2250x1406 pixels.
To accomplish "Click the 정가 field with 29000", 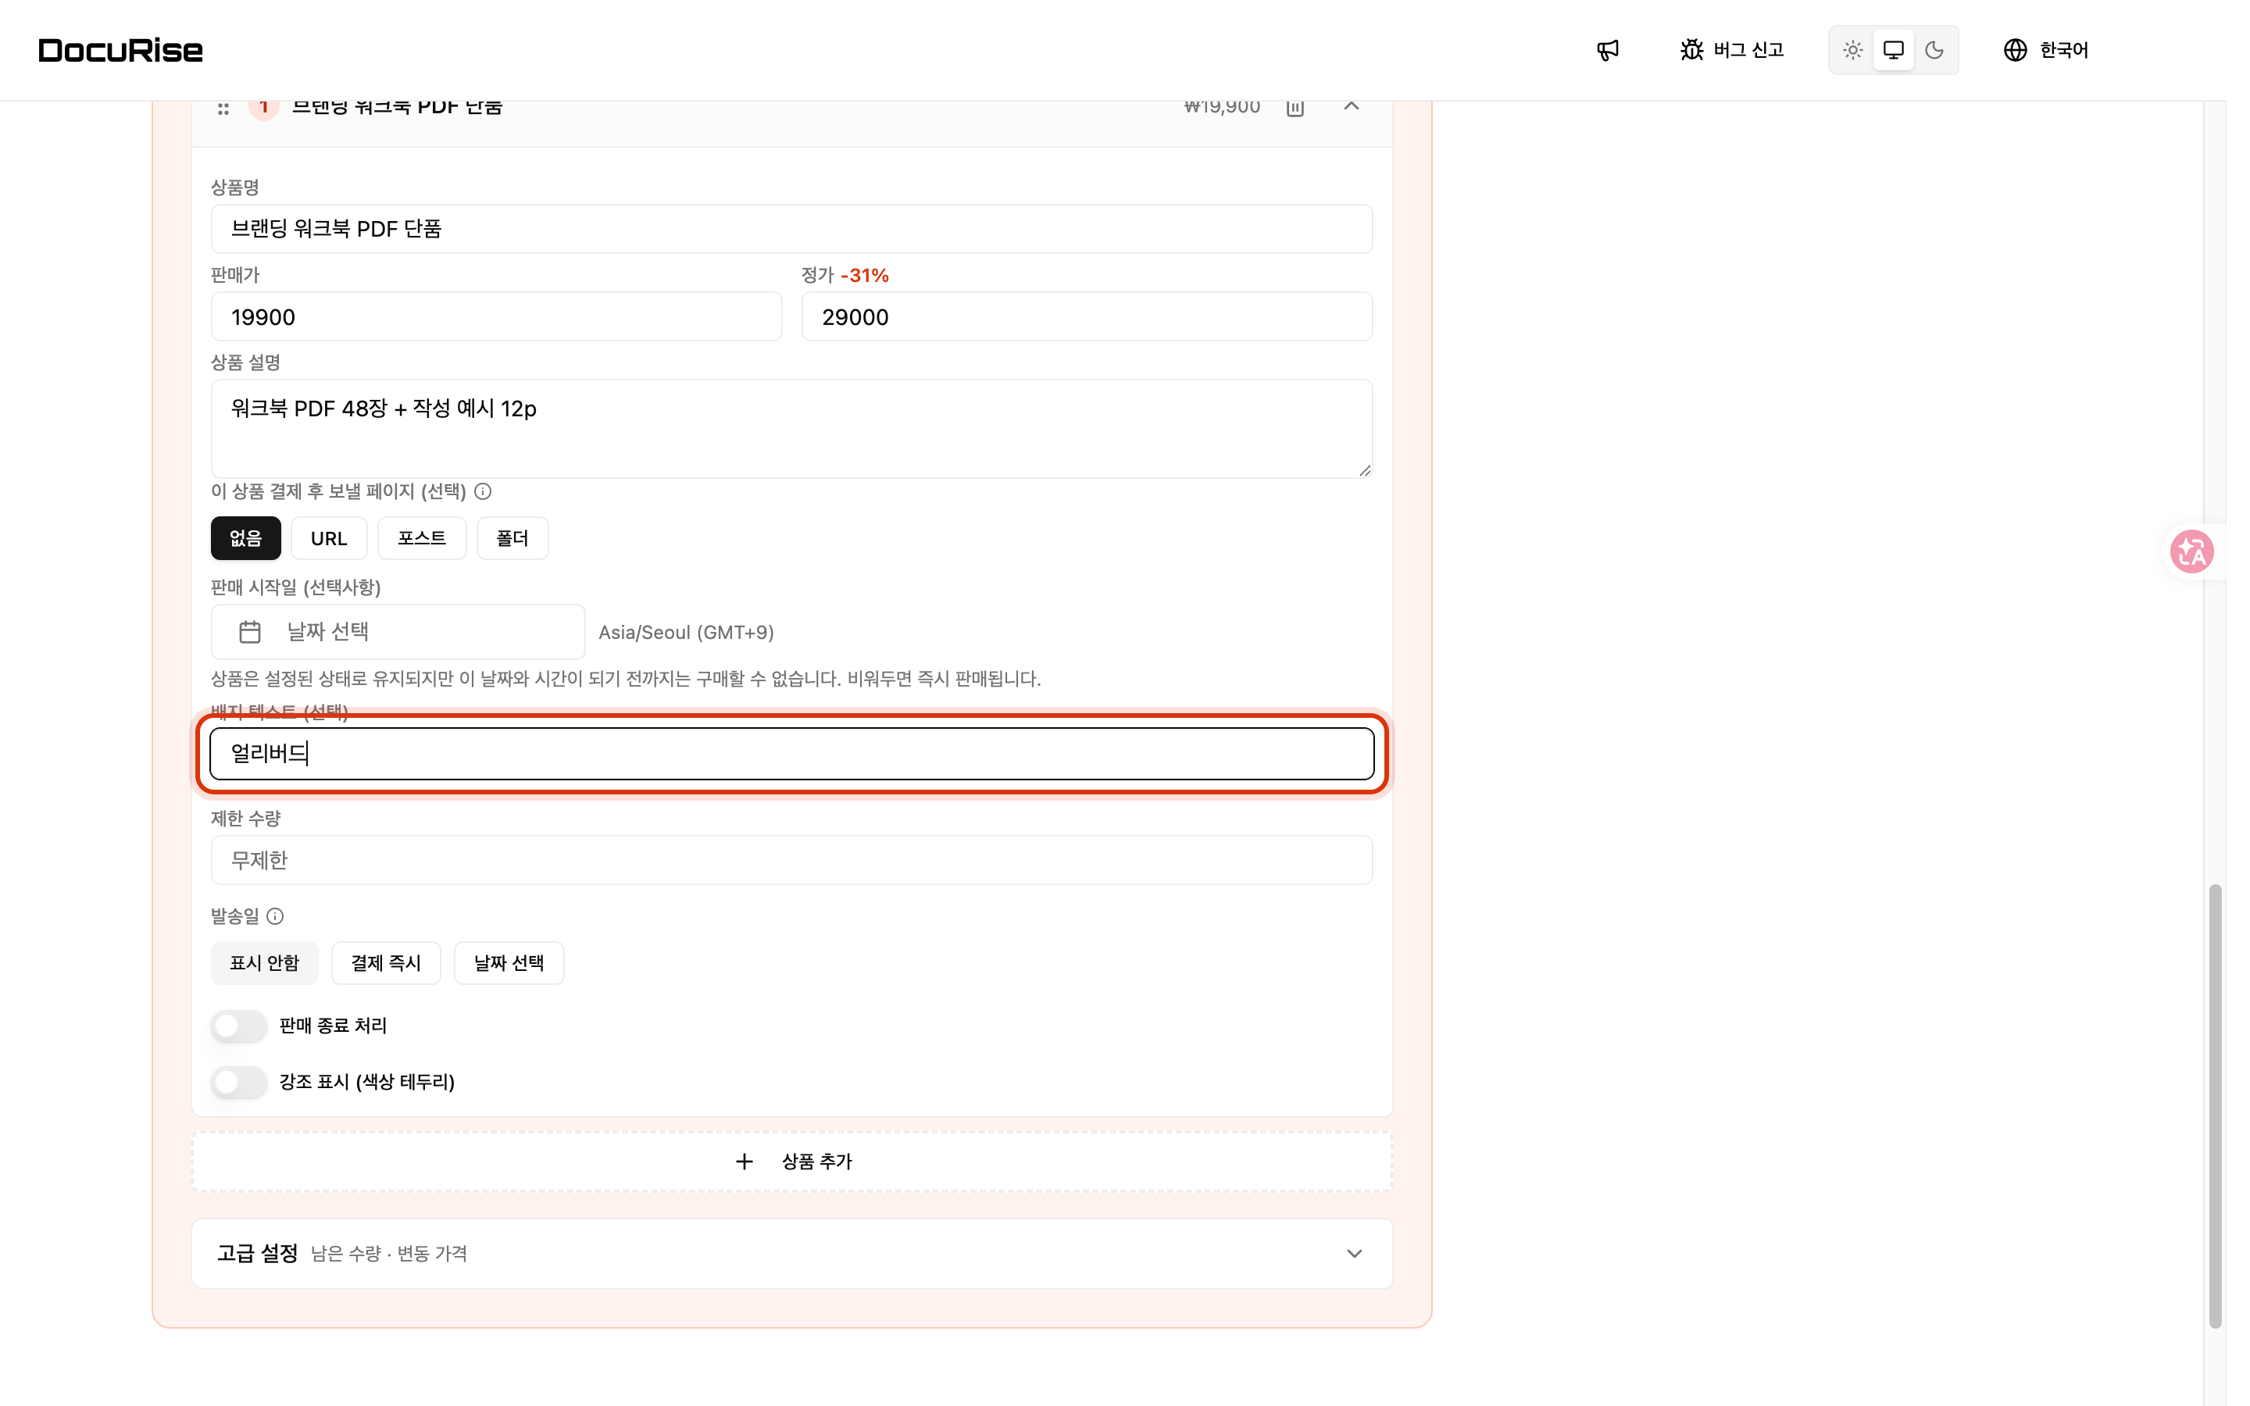I will [1087, 317].
